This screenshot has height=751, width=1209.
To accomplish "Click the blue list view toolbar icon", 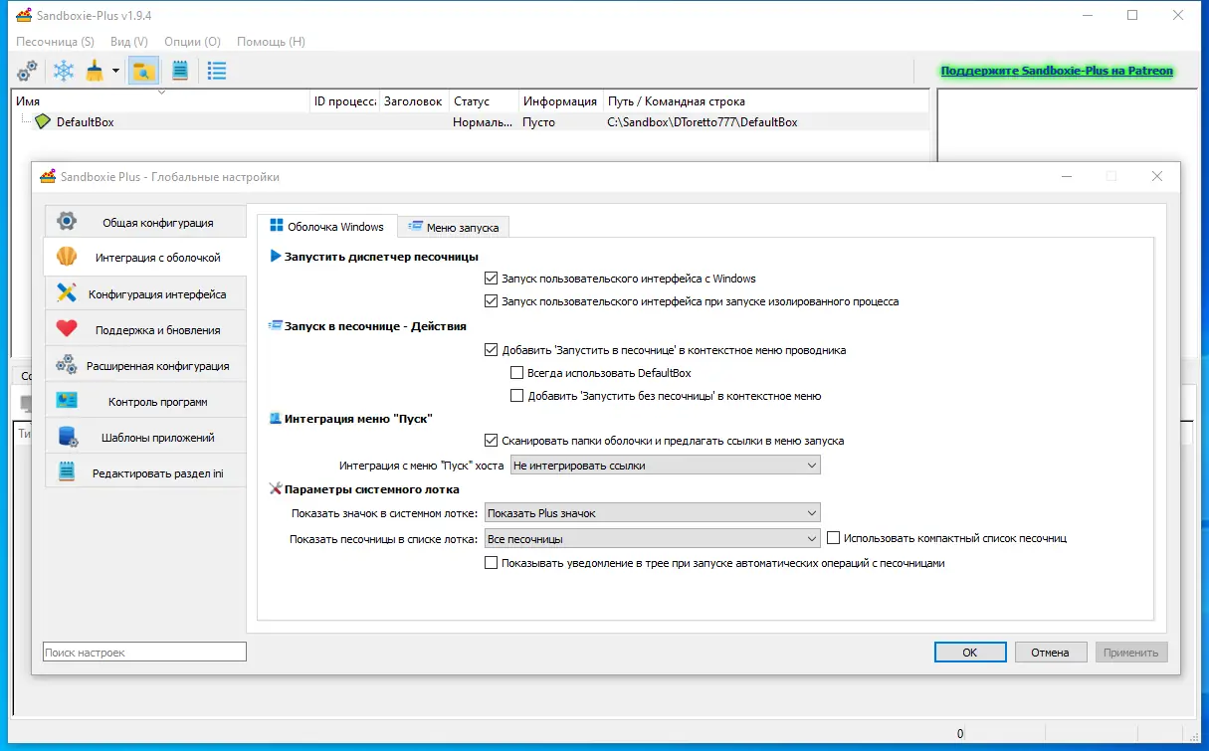I will 216,71.
